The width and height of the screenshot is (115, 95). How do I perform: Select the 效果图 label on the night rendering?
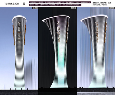pos(74,8)
